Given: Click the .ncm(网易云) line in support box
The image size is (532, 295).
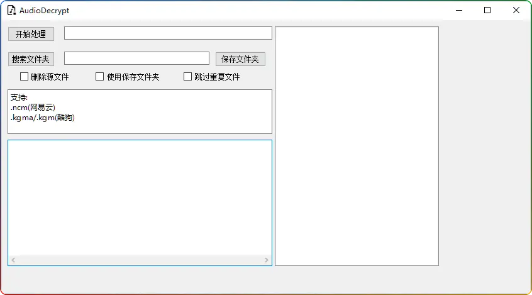Looking at the screenshot, I should click(33, 108).
